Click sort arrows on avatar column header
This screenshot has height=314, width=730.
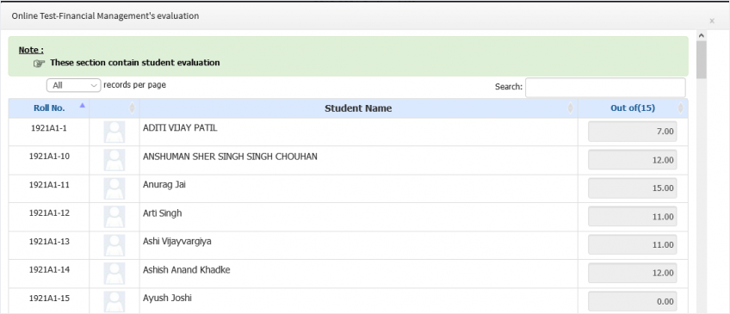click(132, 108)
